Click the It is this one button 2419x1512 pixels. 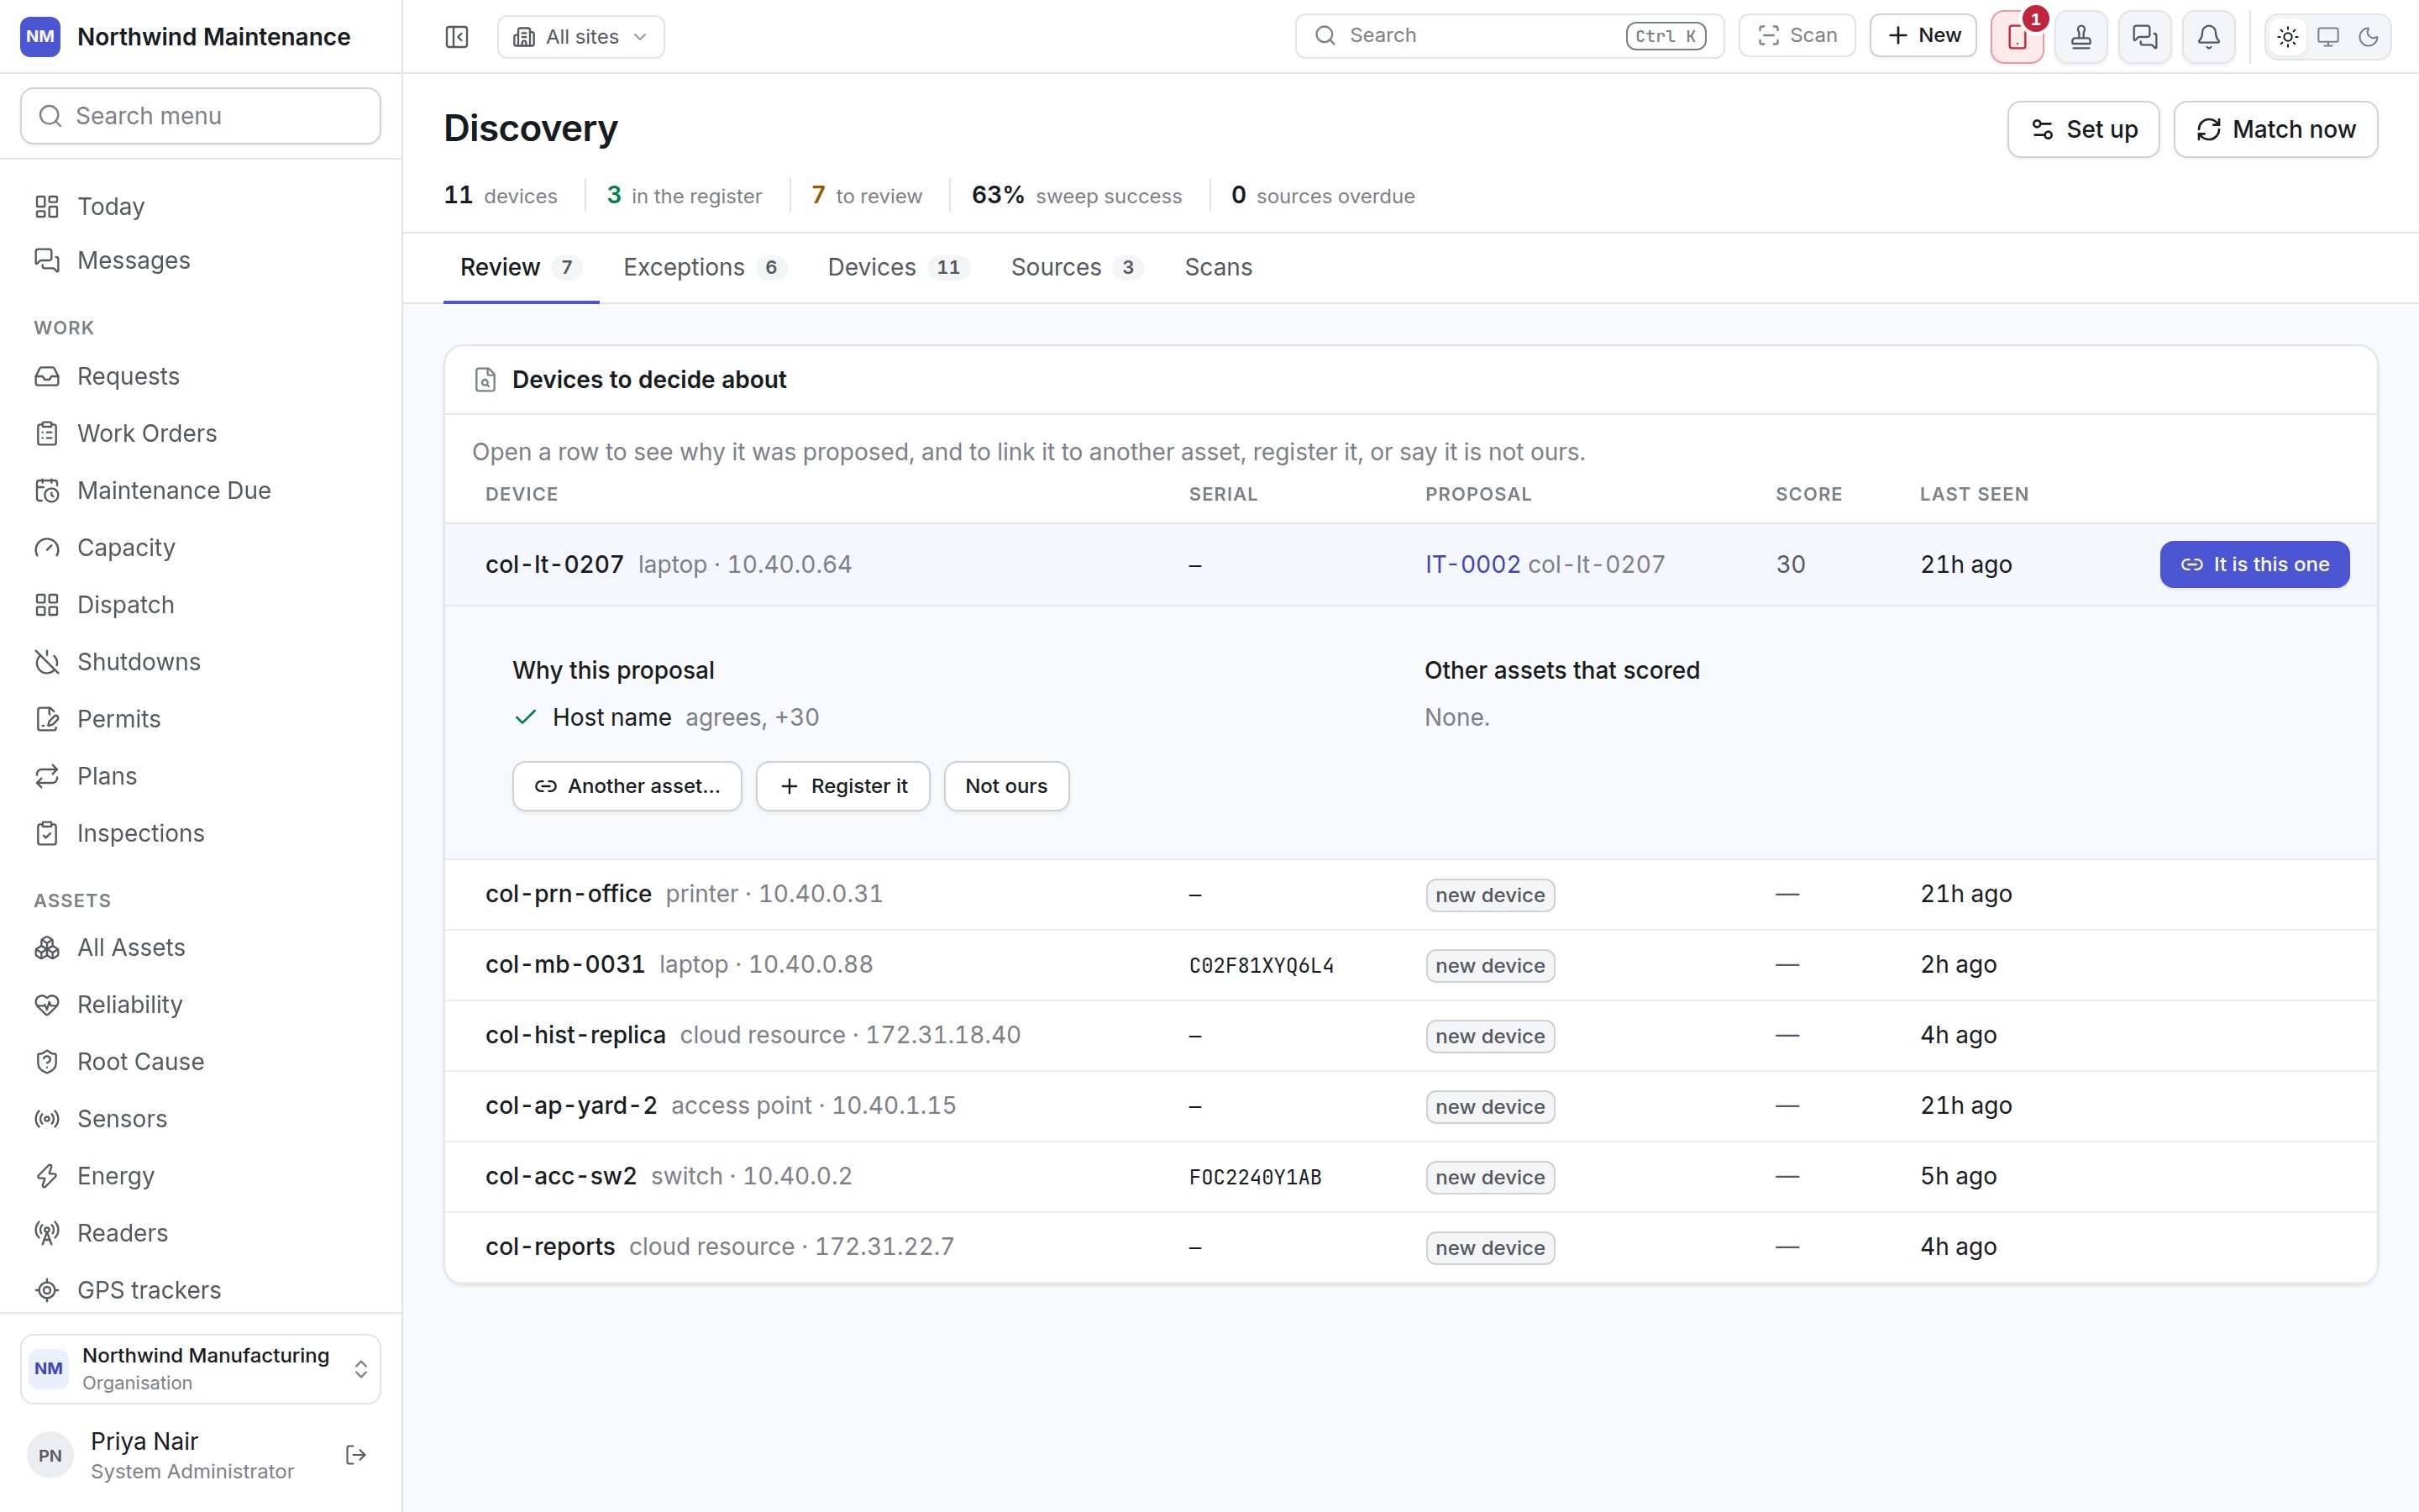coord(2254,564)
